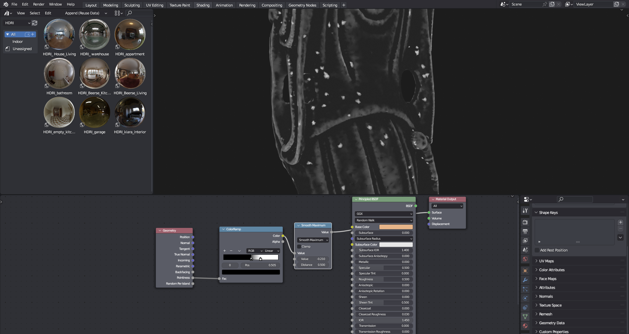Image resolution: width=629 pixels, height=334 pixels.
Task: Select the Unassigned catalog
Action: (x=22, y=49)
